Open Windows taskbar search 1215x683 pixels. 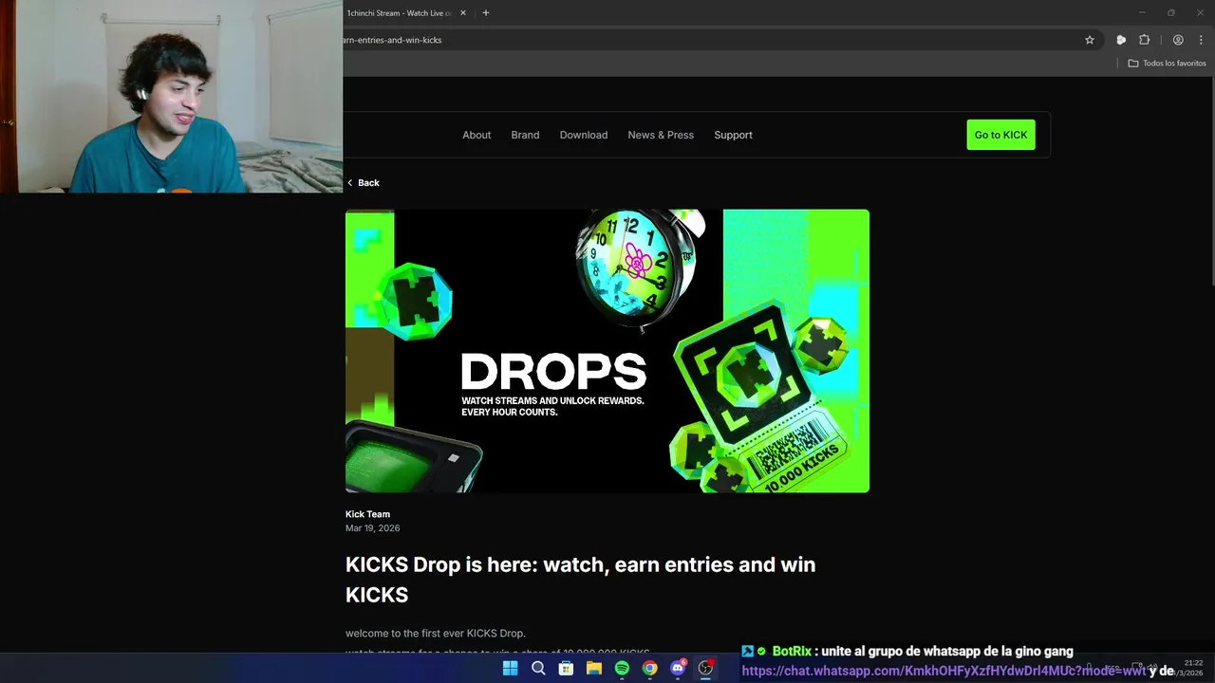(x=538, y=668)
